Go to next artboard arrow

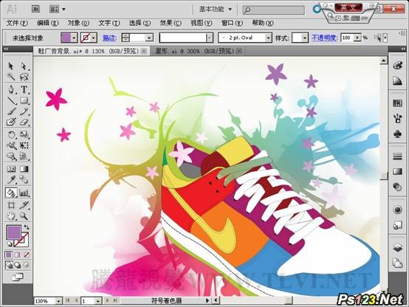point(108,301)
